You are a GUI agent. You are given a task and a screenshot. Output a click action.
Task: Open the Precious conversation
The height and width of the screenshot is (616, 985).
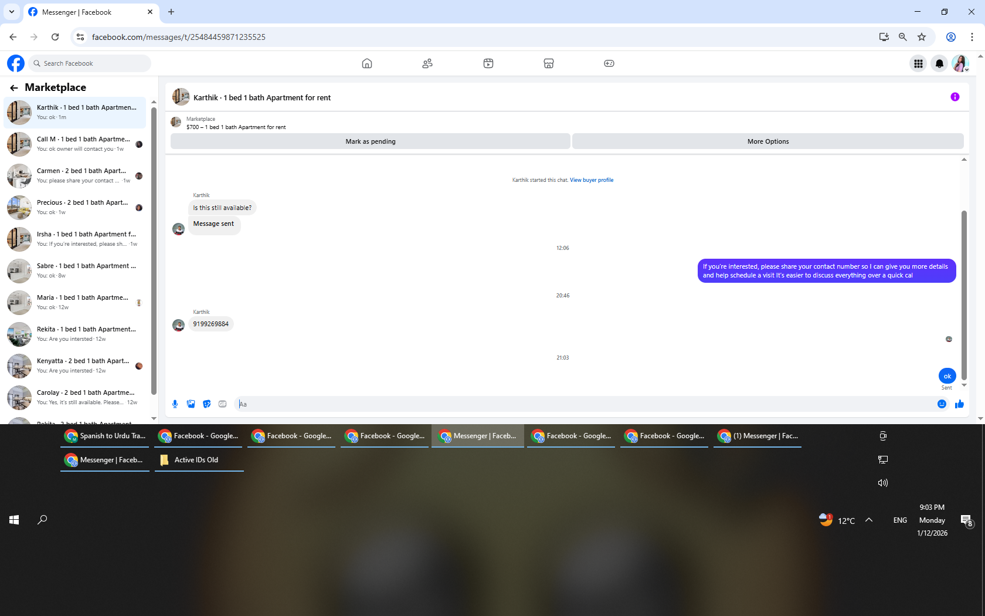(75, 207)
